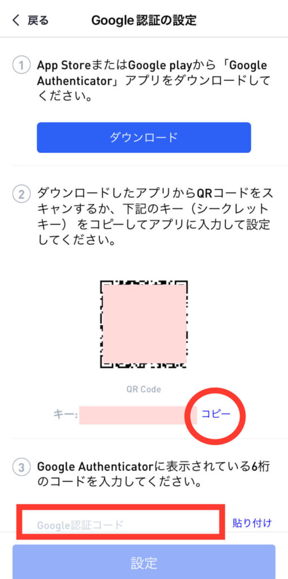Tap the step 2 circled number
Viewport: 288px width, 579px height.
tap(21, 194)
